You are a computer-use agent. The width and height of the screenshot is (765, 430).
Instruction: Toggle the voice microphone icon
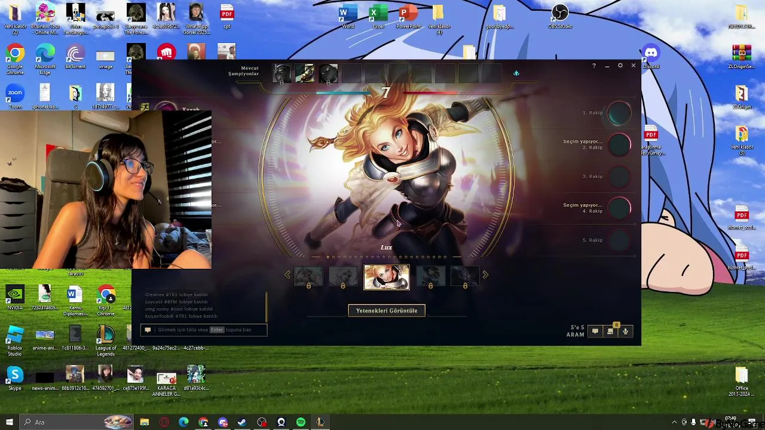(x=625, y=331)
